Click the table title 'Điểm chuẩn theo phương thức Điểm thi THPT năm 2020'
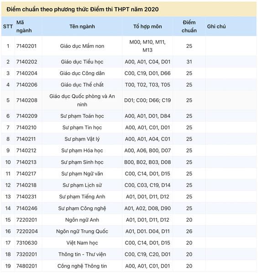258x273 pixels. pos(83,9)
